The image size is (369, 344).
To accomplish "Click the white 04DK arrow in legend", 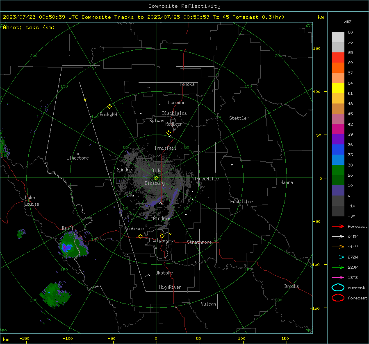I will 338,237.
